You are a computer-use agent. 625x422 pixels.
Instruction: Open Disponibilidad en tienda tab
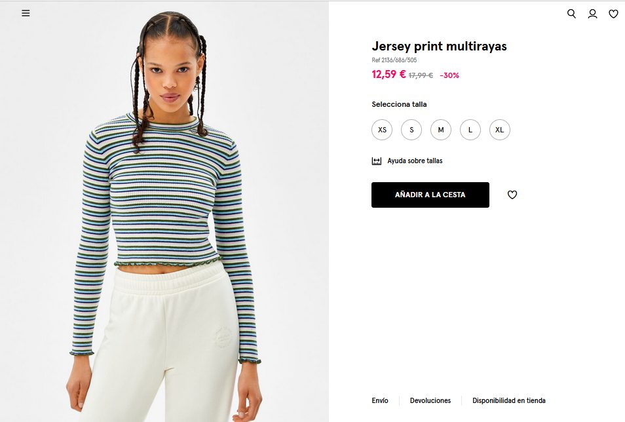point(509,400)
